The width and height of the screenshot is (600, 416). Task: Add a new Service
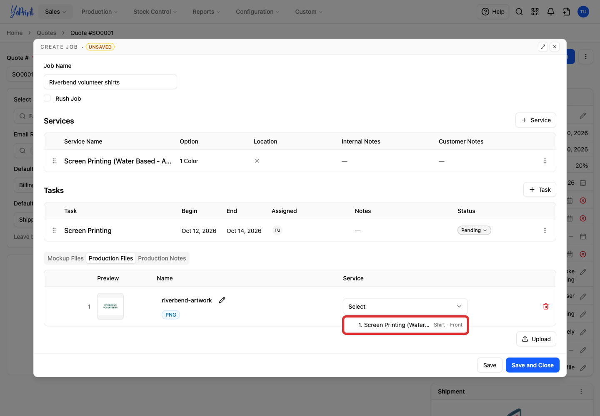(x=536, y=120)
